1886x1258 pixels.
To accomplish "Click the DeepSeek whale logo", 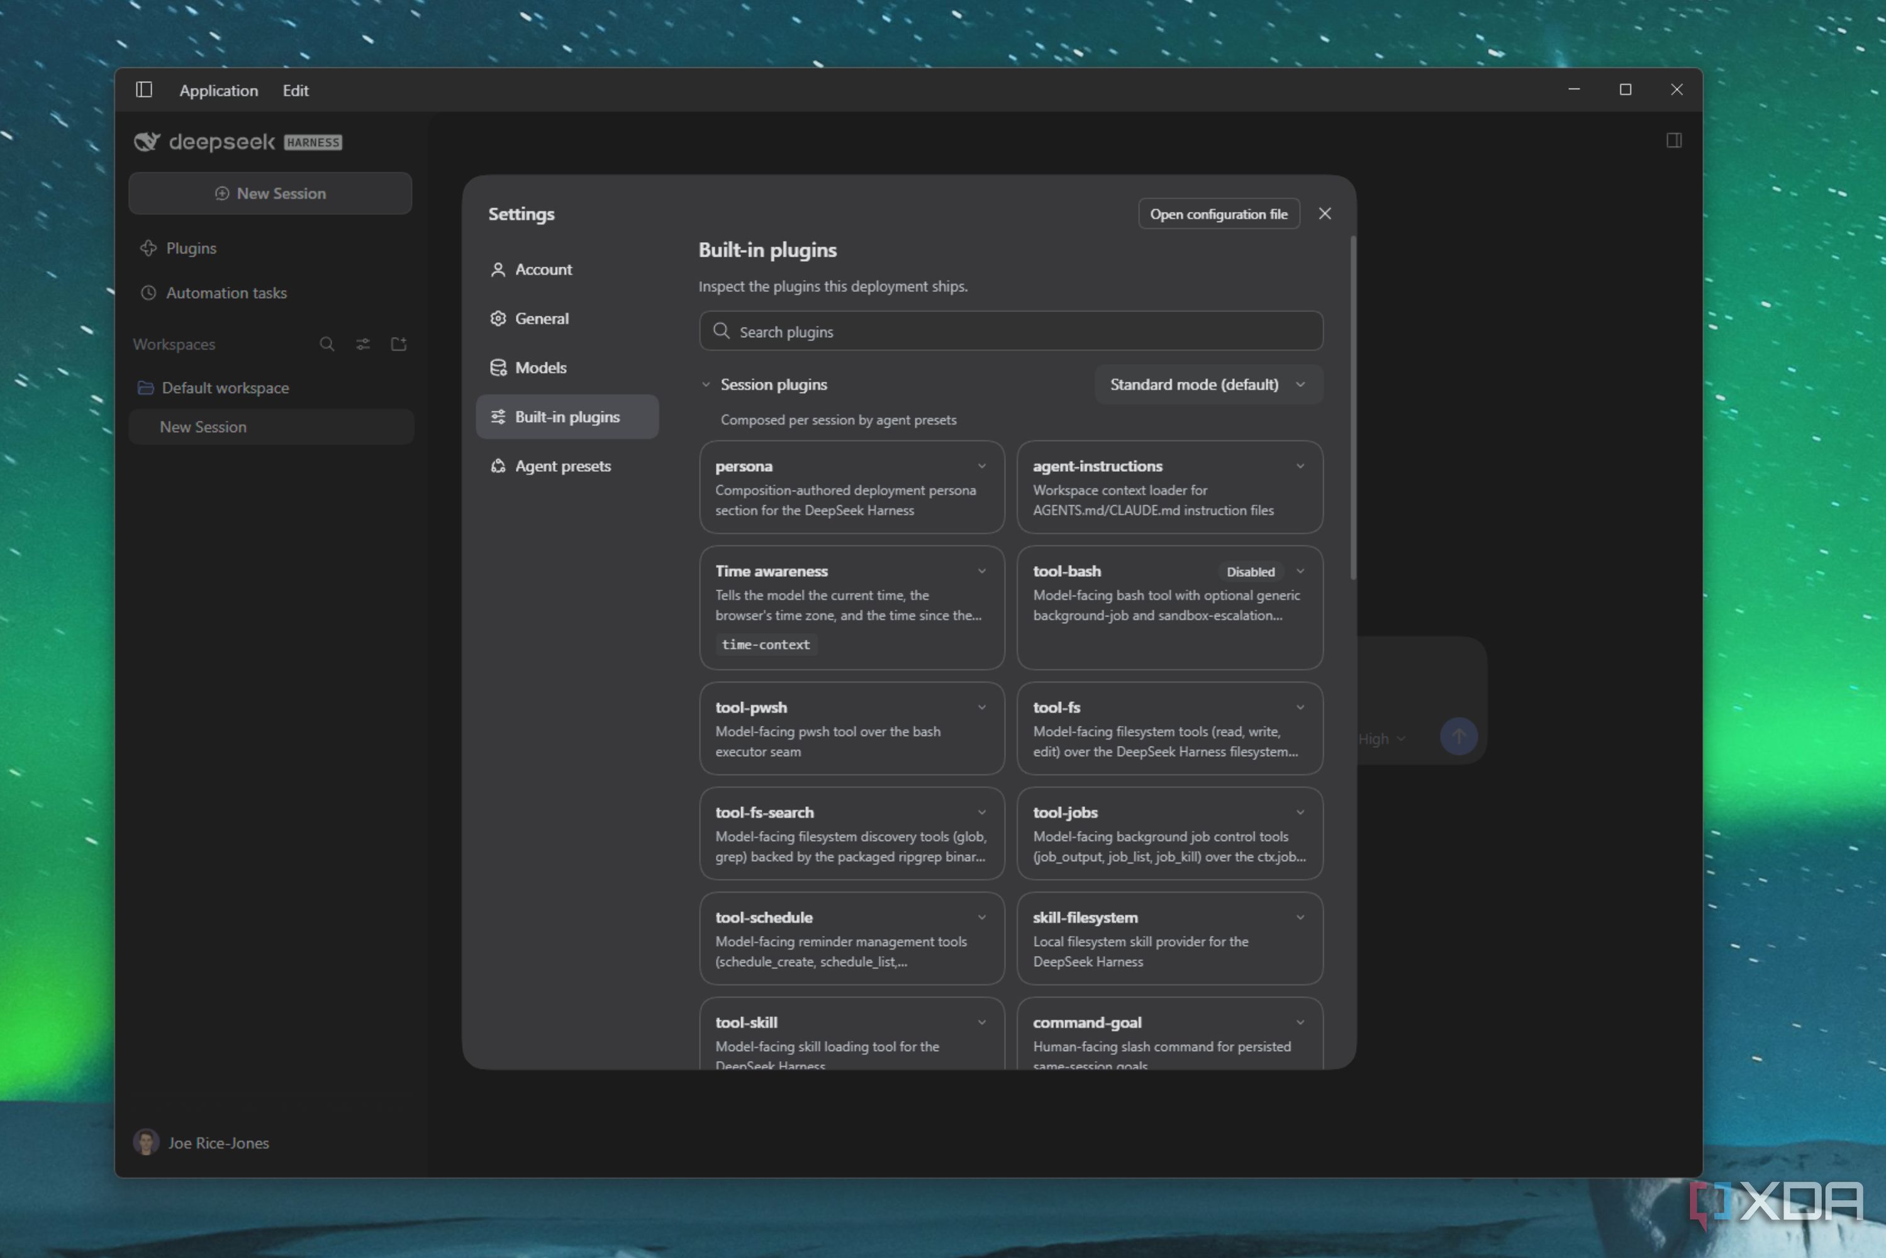I will coord(147,142).
